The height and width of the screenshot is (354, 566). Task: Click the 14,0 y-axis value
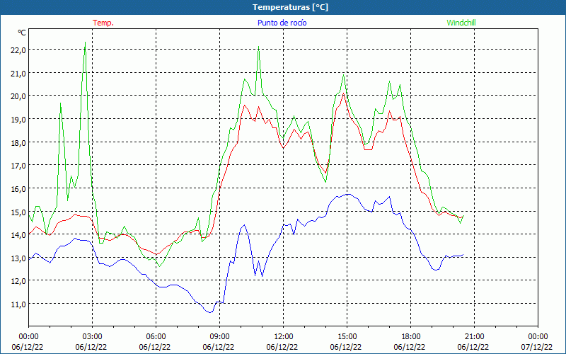(18, 235)
